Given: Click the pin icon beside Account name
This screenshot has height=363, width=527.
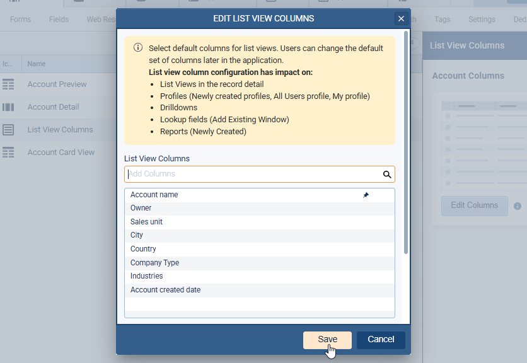Looking at the screenshot, I should point(366,195).
